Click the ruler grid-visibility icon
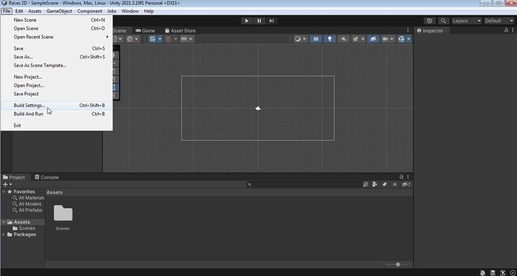The image size is (517, 276). [184, 39]
